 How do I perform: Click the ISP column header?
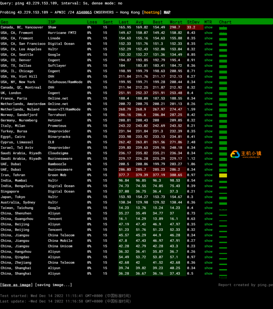coord(52,22)
